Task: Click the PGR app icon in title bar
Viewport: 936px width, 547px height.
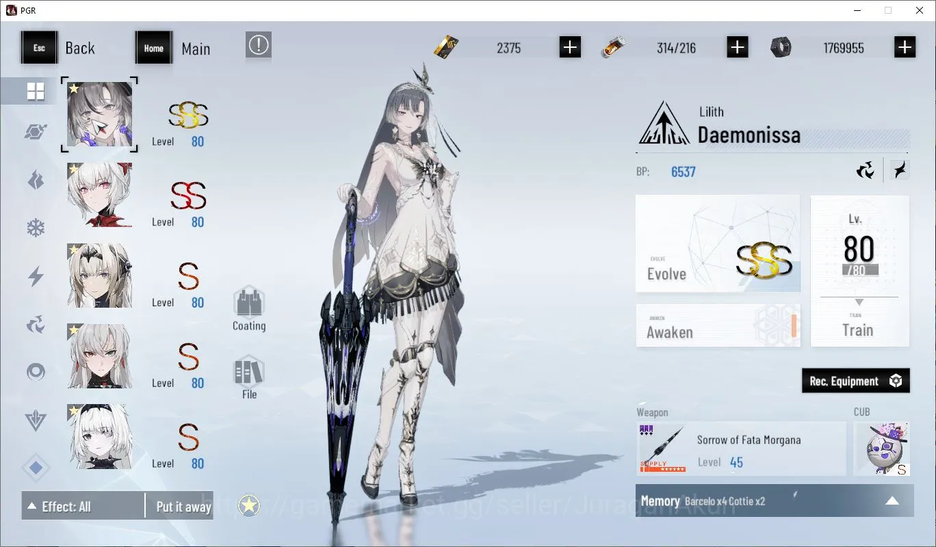Action: [11, 10]
